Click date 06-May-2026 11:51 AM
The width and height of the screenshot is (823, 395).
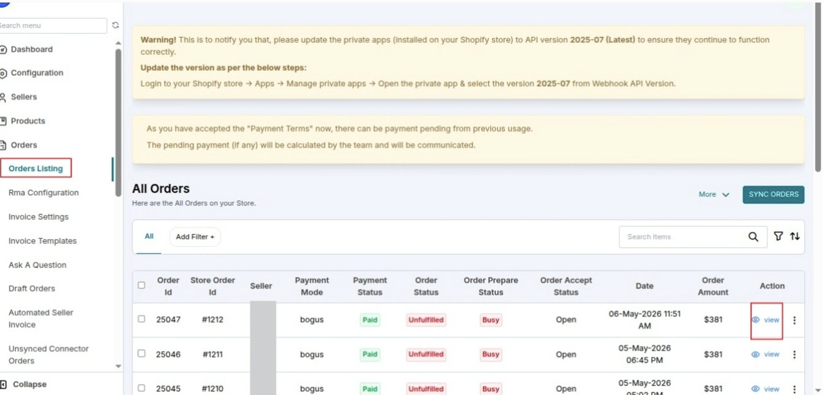pos(645,320)
